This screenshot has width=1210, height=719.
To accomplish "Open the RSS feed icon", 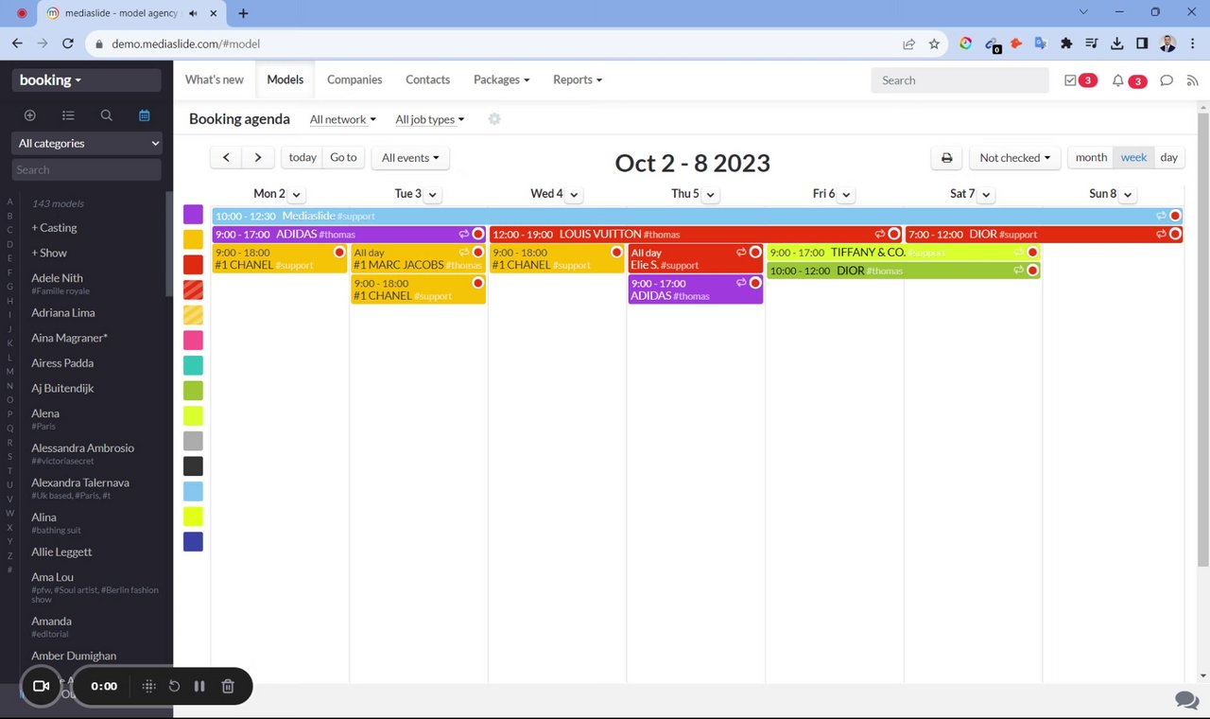I will pyautogui.click(x=1192, y=80).
